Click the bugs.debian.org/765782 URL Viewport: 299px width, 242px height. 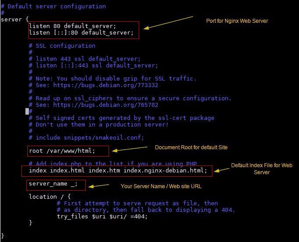coord(106,105)
